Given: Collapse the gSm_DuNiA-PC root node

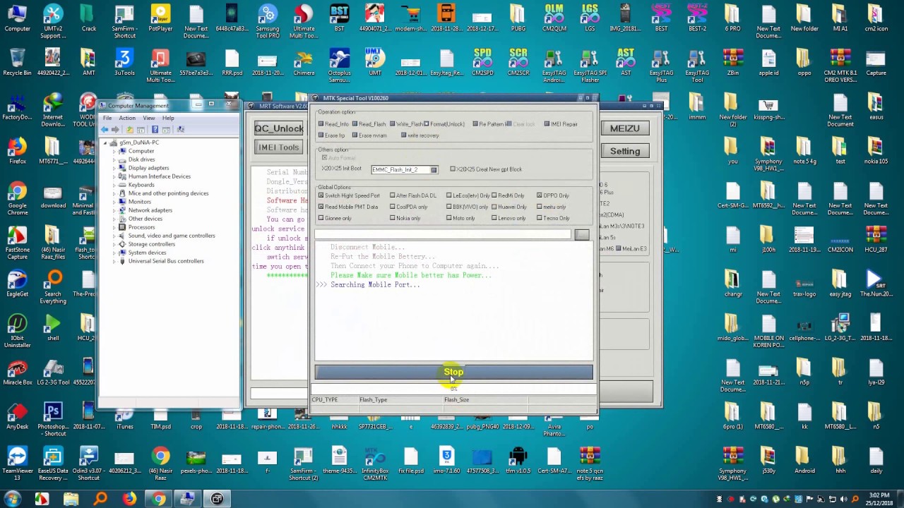Looking at the screenshot, I should click(x=105, y=143).
